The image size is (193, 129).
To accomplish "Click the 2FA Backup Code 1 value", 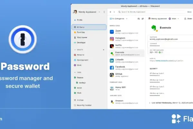I will (155, 75).
